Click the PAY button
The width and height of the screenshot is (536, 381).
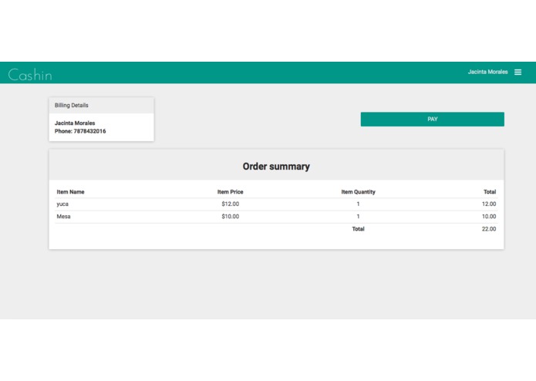[x=432, y=120]
